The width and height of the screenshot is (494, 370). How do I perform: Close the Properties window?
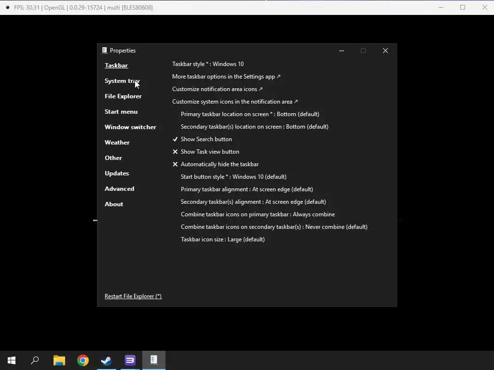(x=385, y=51)
